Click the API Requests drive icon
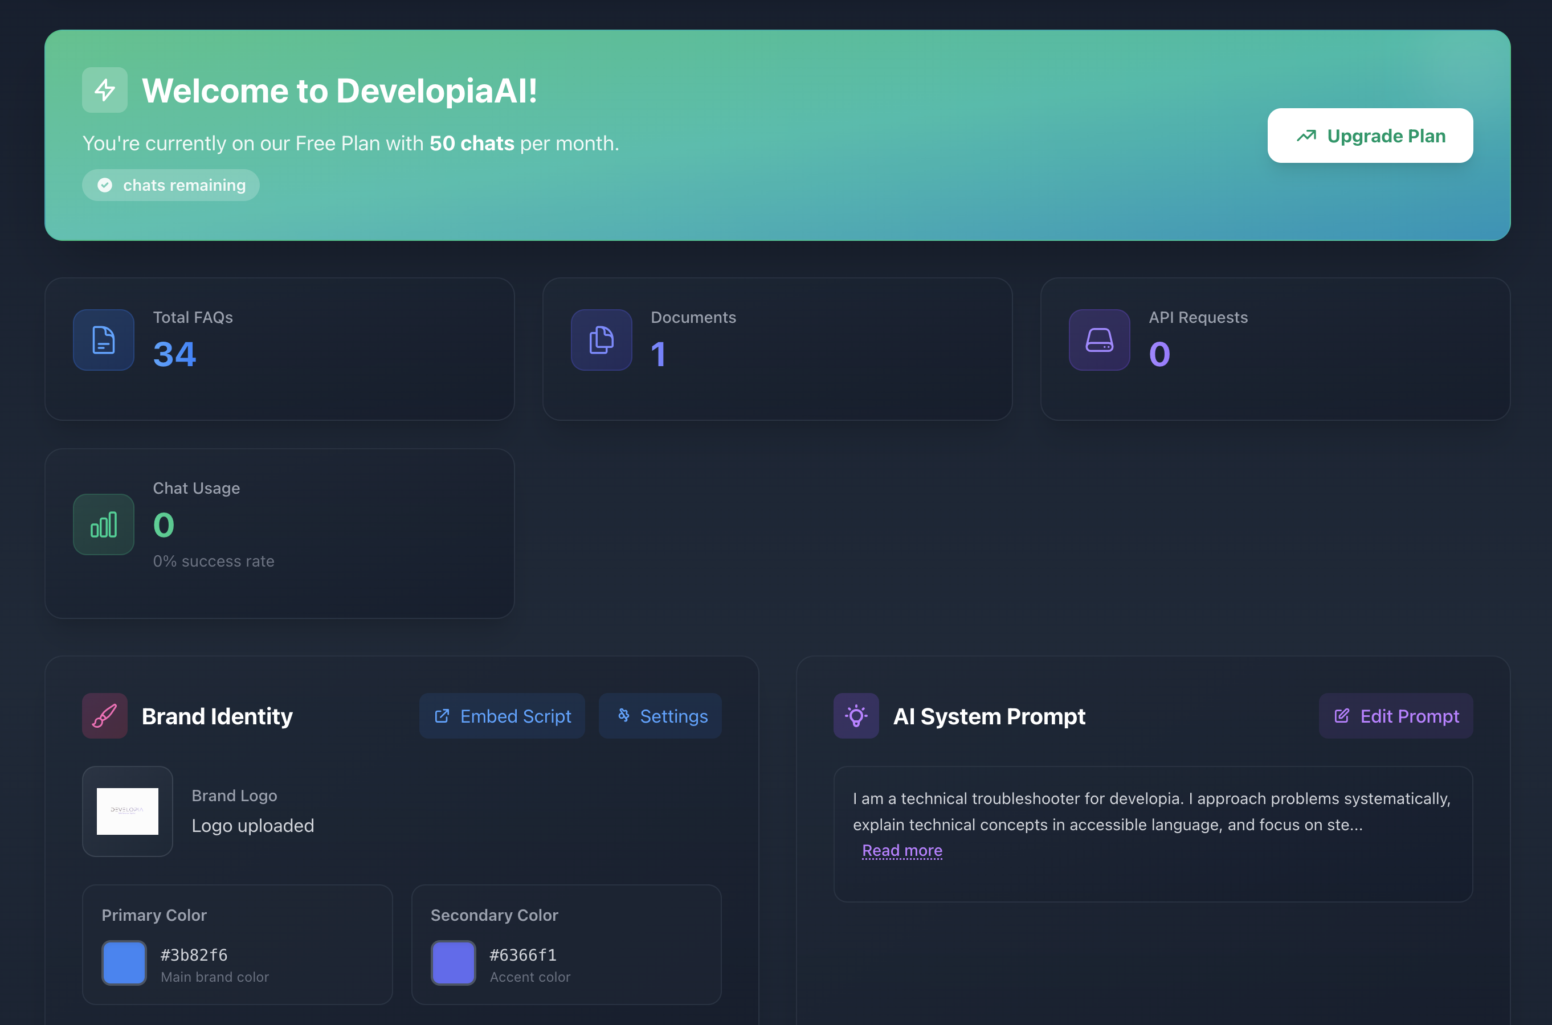The width and height of the screenshot is (1552, 1025). click(x=1098, y=340)
